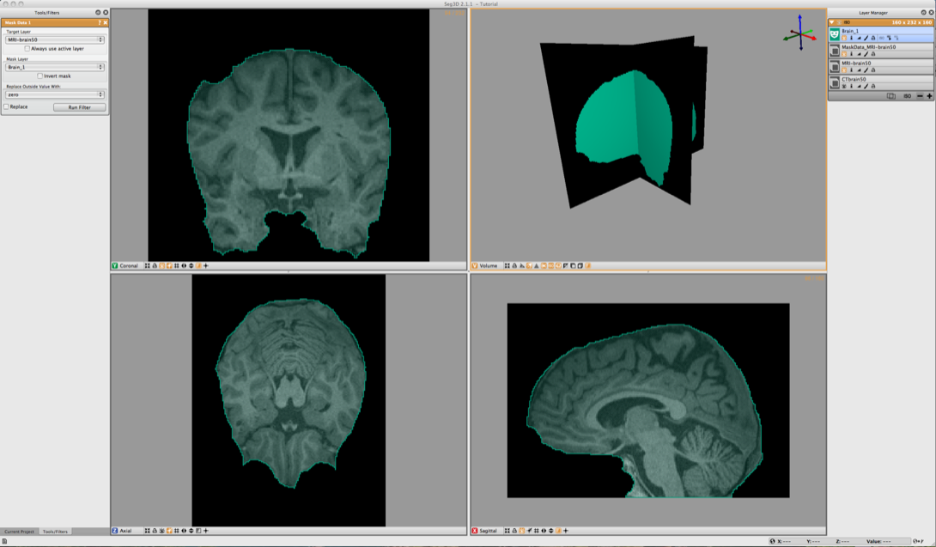Open the Sagittal view type selector
The image size is (936, 547).
pyautogui.click(x=484, y=531)
